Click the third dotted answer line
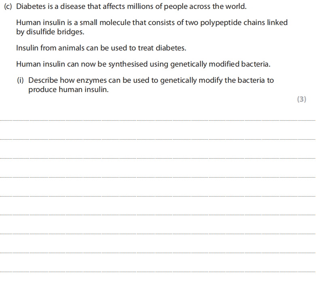The image size is (316, 287). [158, 158]
